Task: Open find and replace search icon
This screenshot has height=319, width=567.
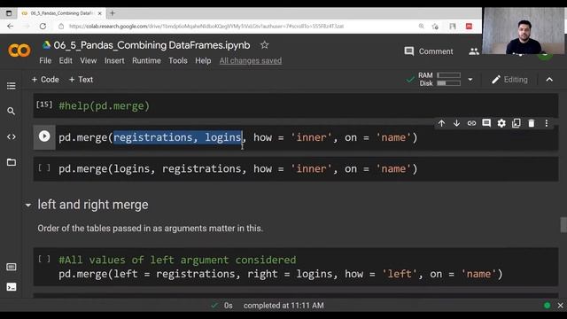Action: click(12, 111)
